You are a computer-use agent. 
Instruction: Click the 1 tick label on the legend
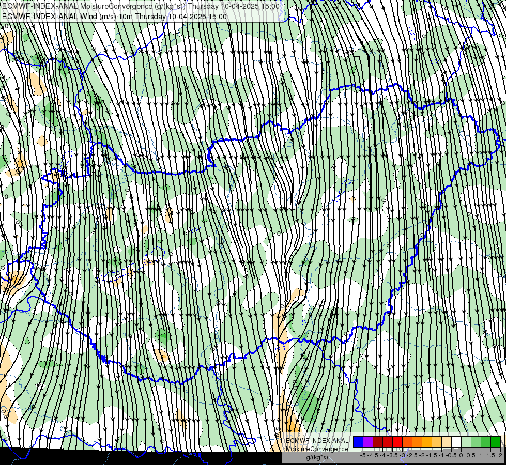[x=481, y=455]
